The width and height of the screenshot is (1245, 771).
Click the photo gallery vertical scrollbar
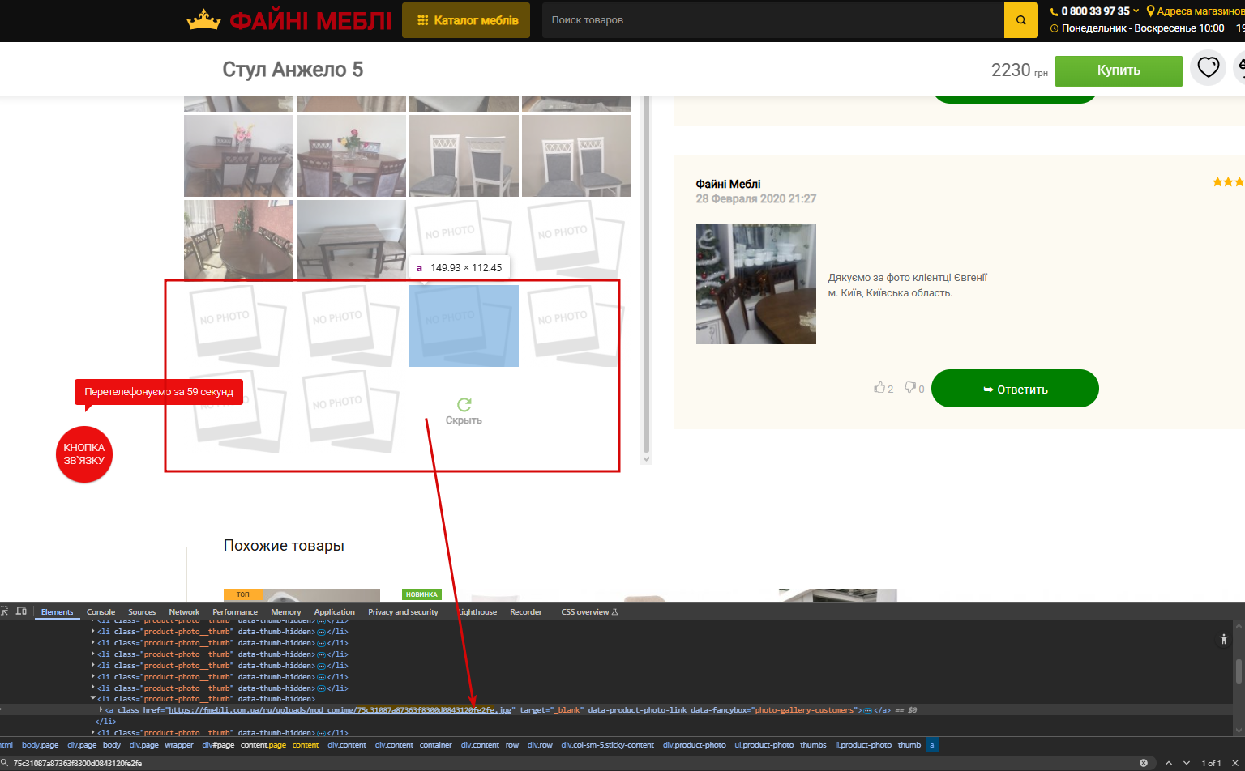[646, 279]
